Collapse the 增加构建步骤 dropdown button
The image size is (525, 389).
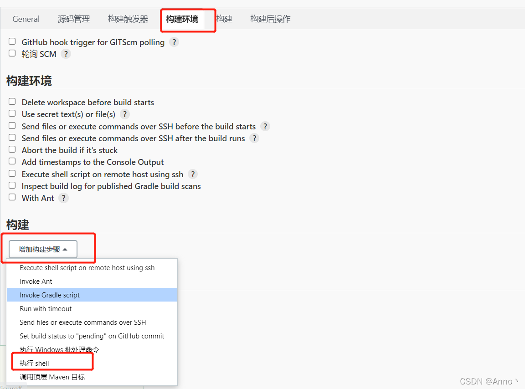[x=43, y=249]
